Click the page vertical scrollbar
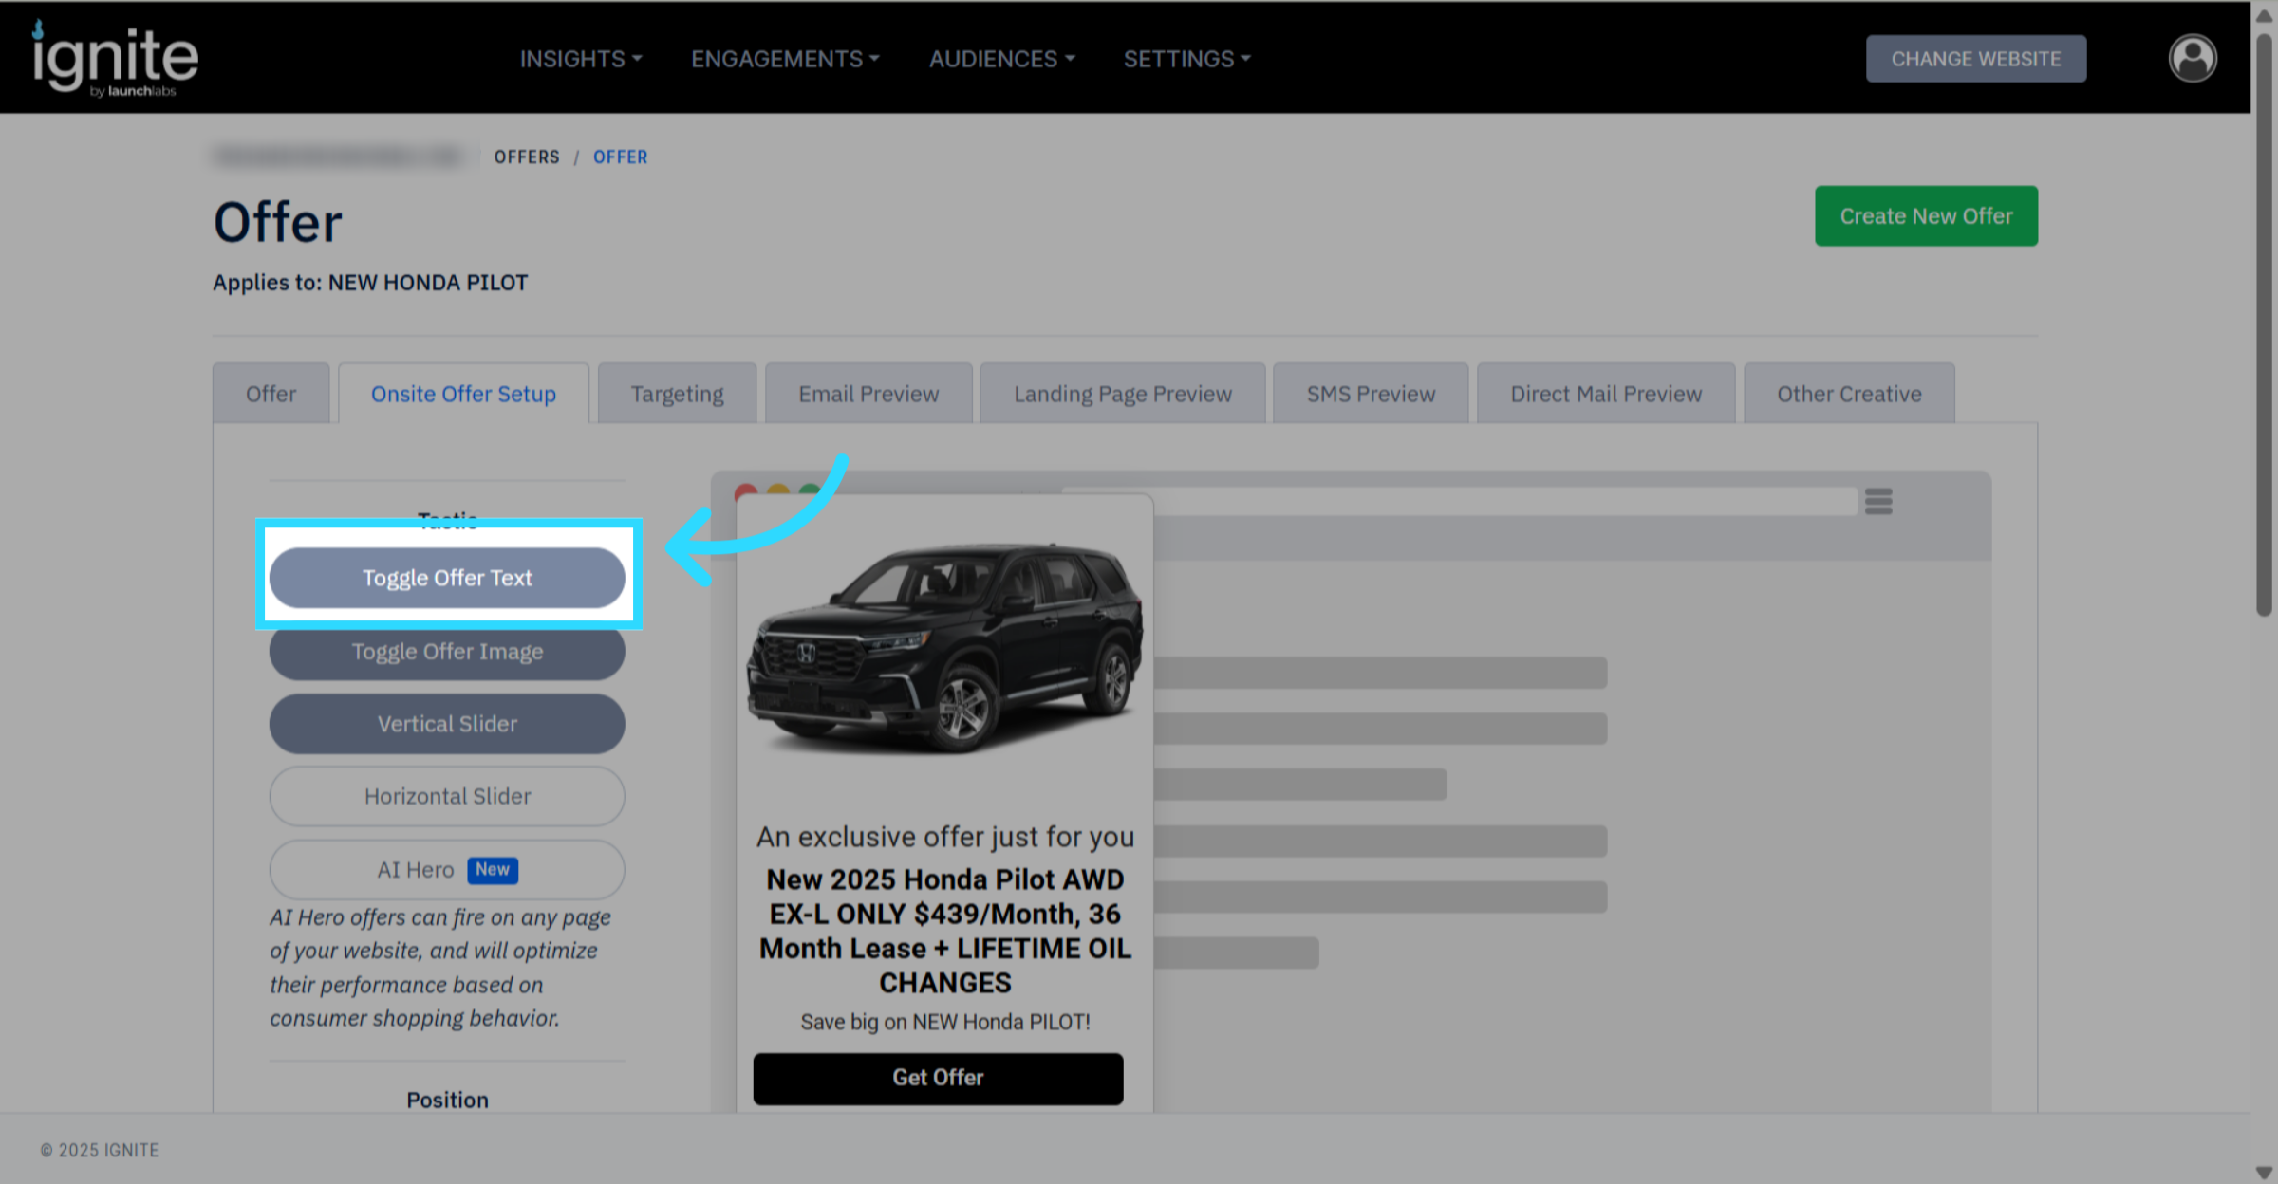This screenshot has width=2278, height=1184. pos(2264,323)
